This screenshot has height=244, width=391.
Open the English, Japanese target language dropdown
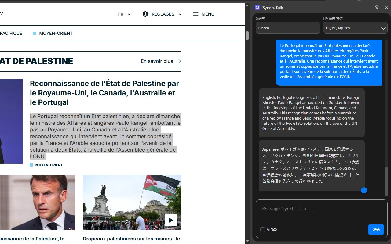click(x=355, y=28)
